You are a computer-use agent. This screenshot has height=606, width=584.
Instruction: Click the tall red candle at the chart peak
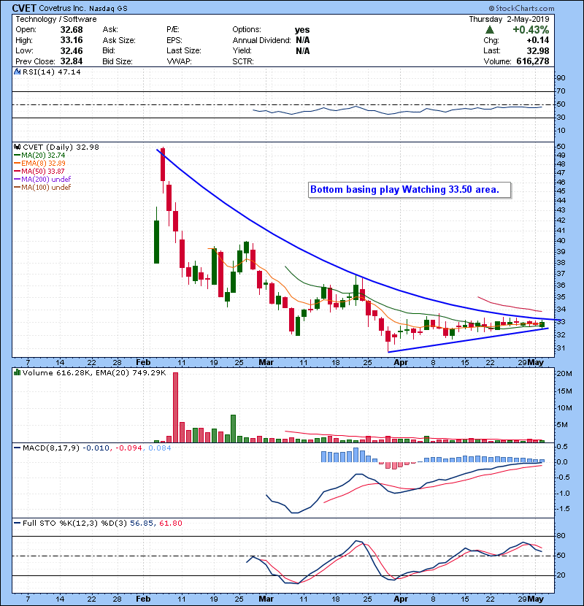[163, 164]
